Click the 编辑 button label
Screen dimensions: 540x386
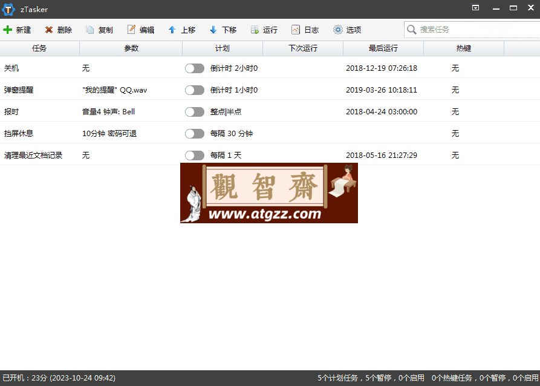coord(147,30)
